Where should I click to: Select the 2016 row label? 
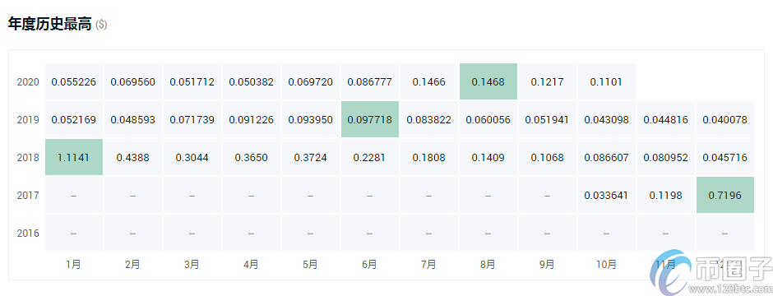click(28, 233)
